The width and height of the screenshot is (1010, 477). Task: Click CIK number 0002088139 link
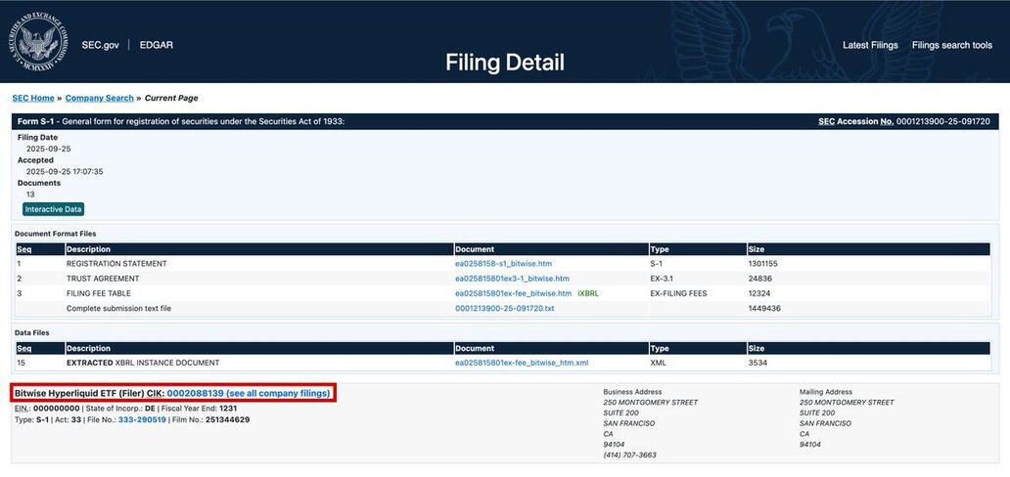coord(195,393)
